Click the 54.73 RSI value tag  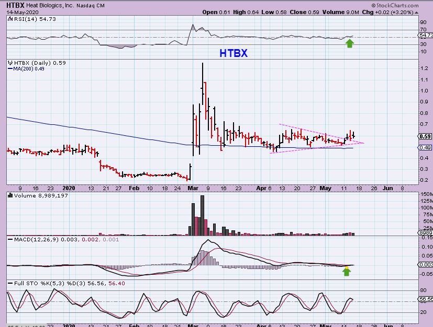tap(426, 35)
